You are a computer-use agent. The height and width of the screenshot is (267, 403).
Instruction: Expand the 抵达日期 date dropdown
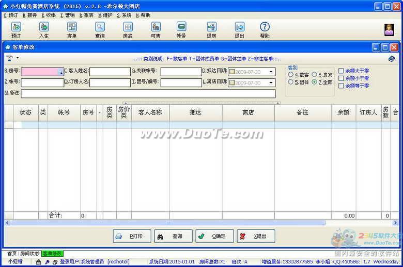click(x=271, y=72)
